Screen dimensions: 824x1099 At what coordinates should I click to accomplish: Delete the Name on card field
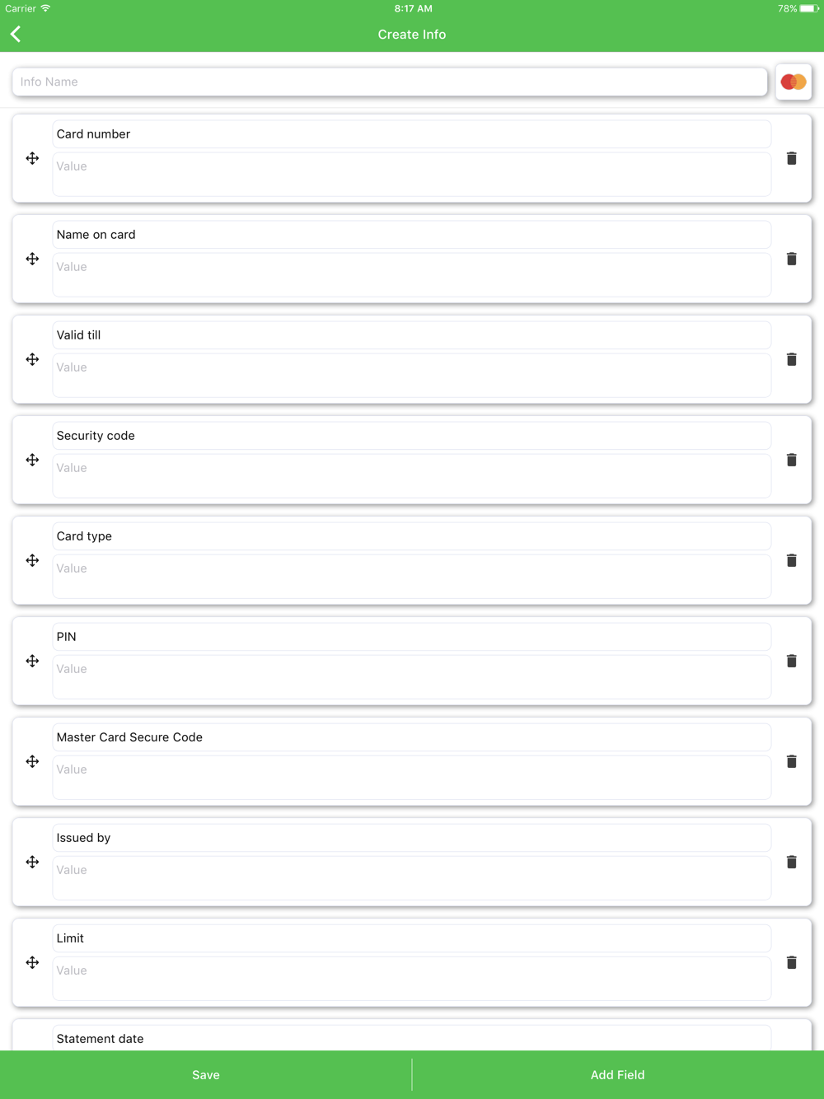point(791,259)
